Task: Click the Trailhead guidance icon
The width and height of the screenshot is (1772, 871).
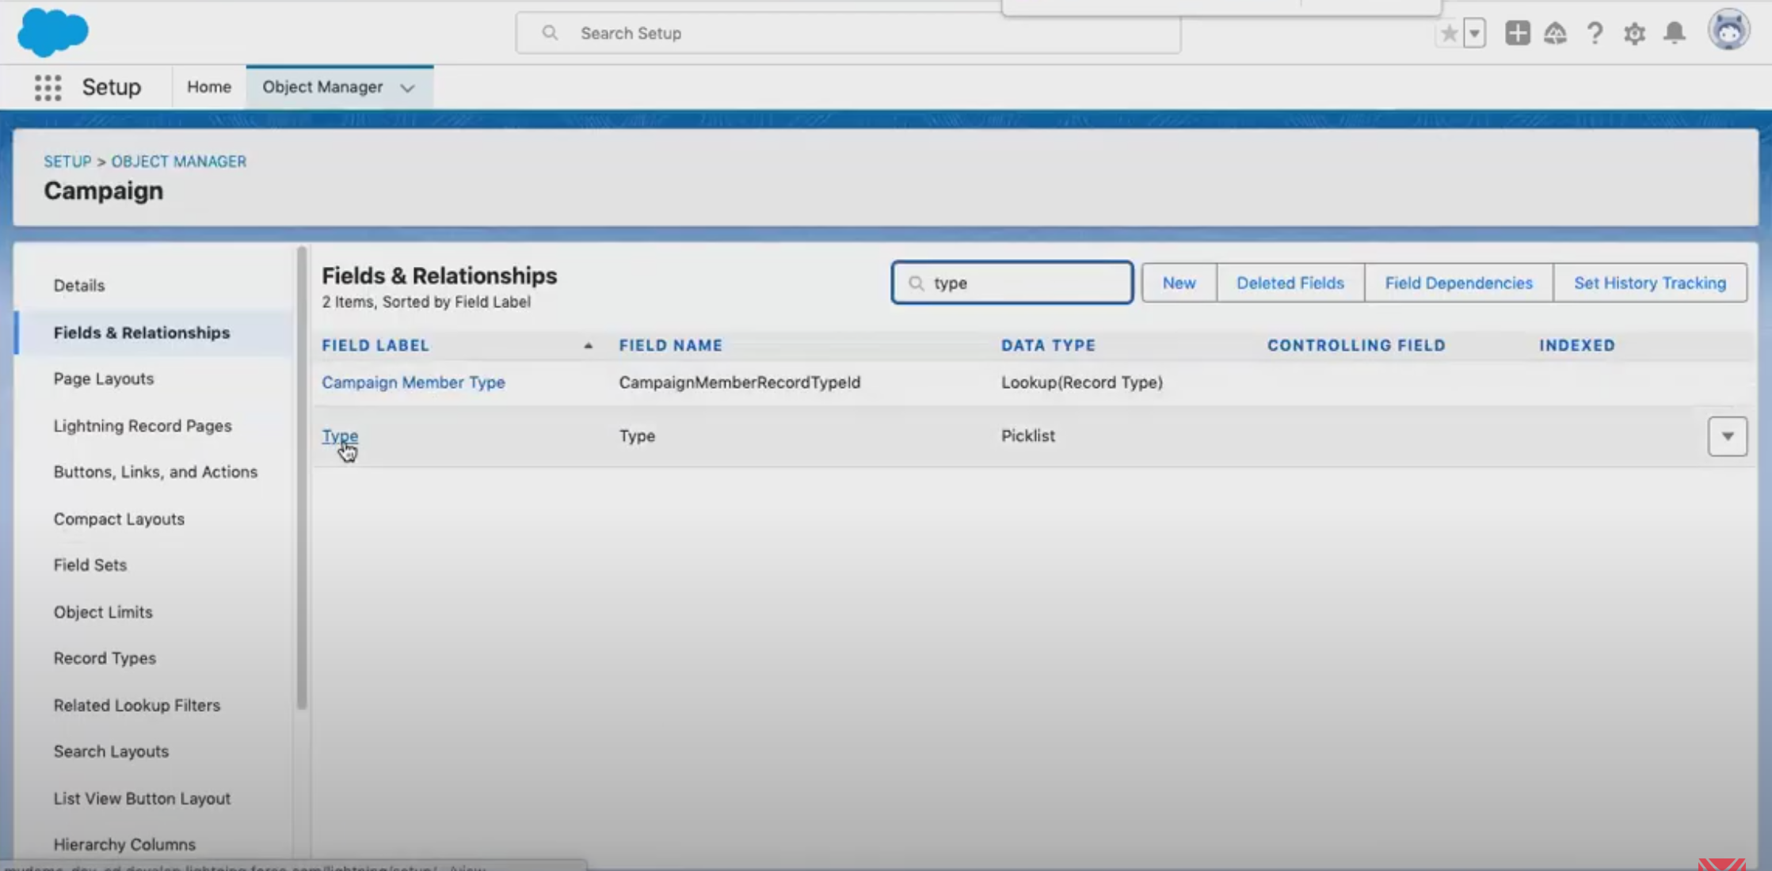Action: coord(1555,33)
